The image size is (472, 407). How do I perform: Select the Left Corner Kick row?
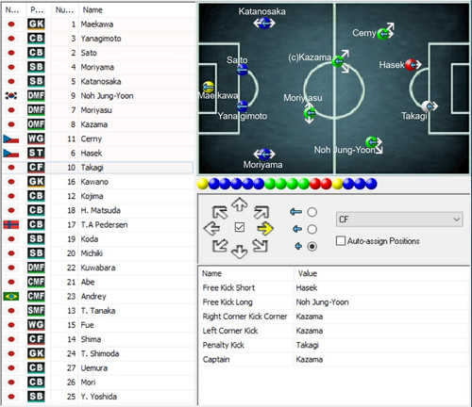[334, 331]
